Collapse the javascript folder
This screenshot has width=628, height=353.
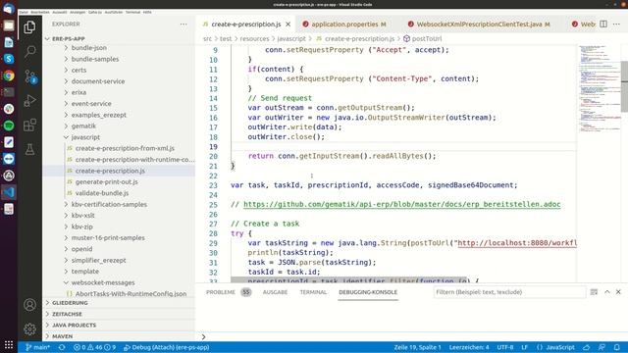(85, 137)
